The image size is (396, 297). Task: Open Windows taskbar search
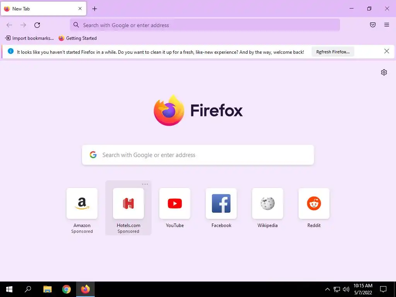pyautogui.click(x=28, y=289)
